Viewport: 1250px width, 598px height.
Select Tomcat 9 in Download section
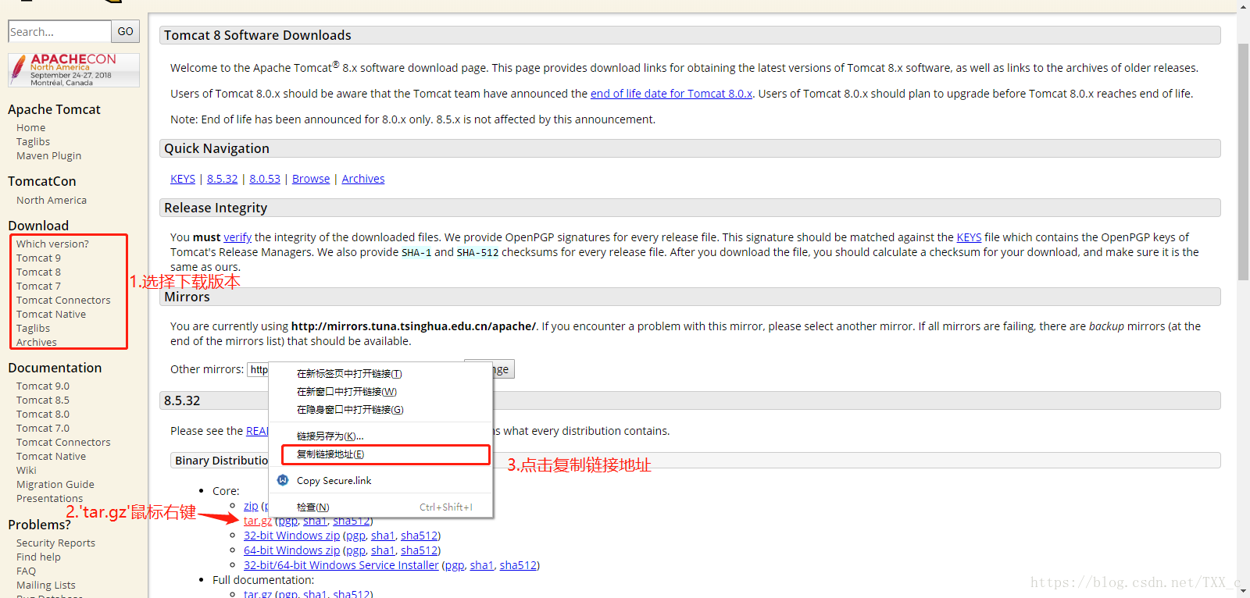pos(38,258)
